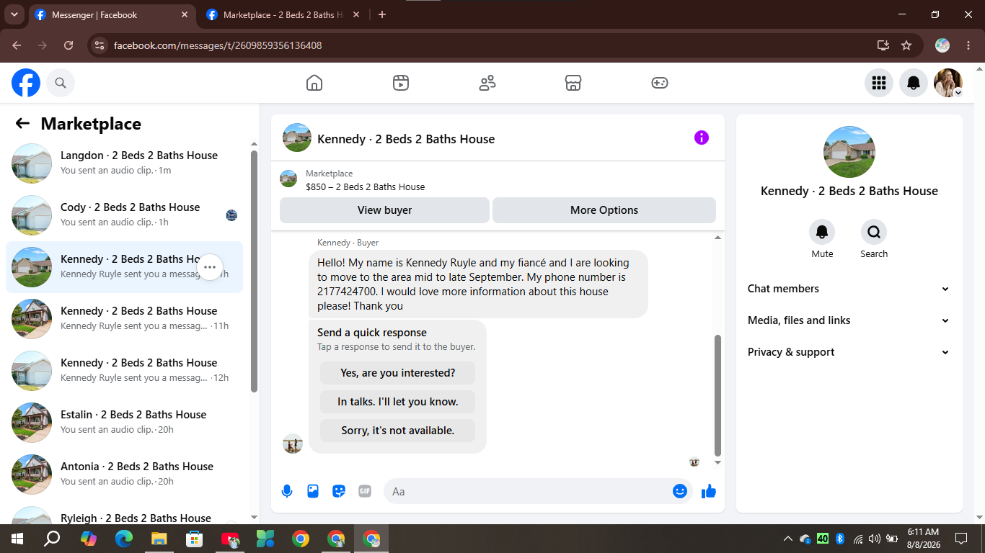This screenshot has width=985, height=553.
Task: Pick a GIF with the GIF icon
Action: pyautogui.click(x=365, y=491)
